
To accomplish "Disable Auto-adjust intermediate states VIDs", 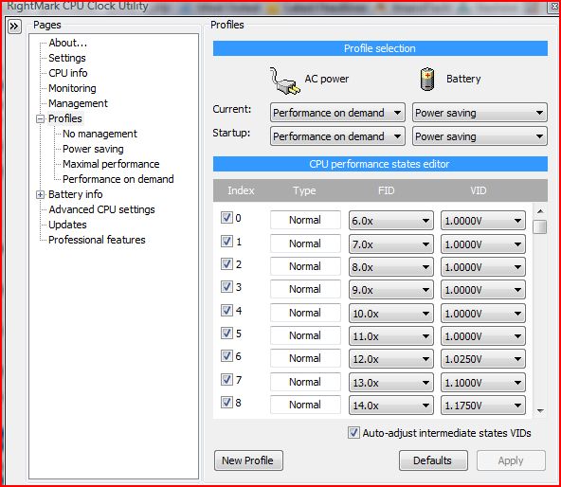I will click(353, 433).
